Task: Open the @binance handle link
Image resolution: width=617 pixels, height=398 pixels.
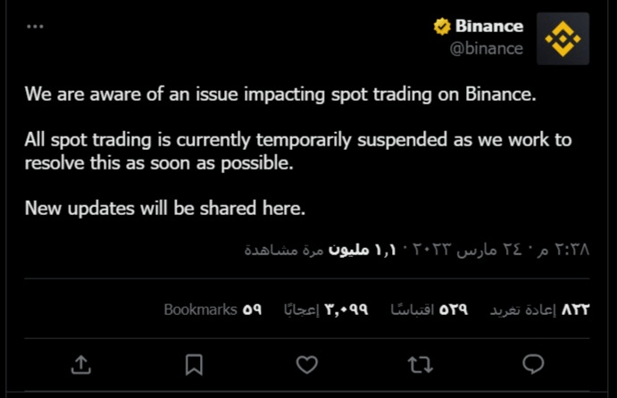Action: coord(487,48)
